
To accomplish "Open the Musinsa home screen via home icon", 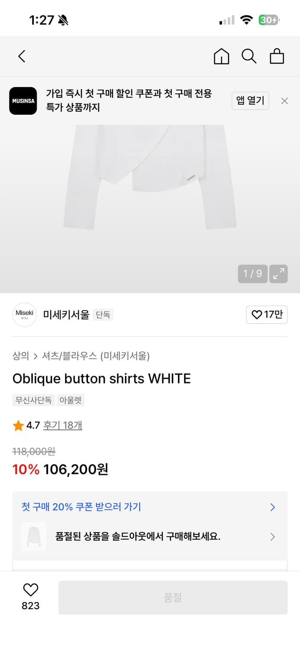I will click(x=221, y=56).
